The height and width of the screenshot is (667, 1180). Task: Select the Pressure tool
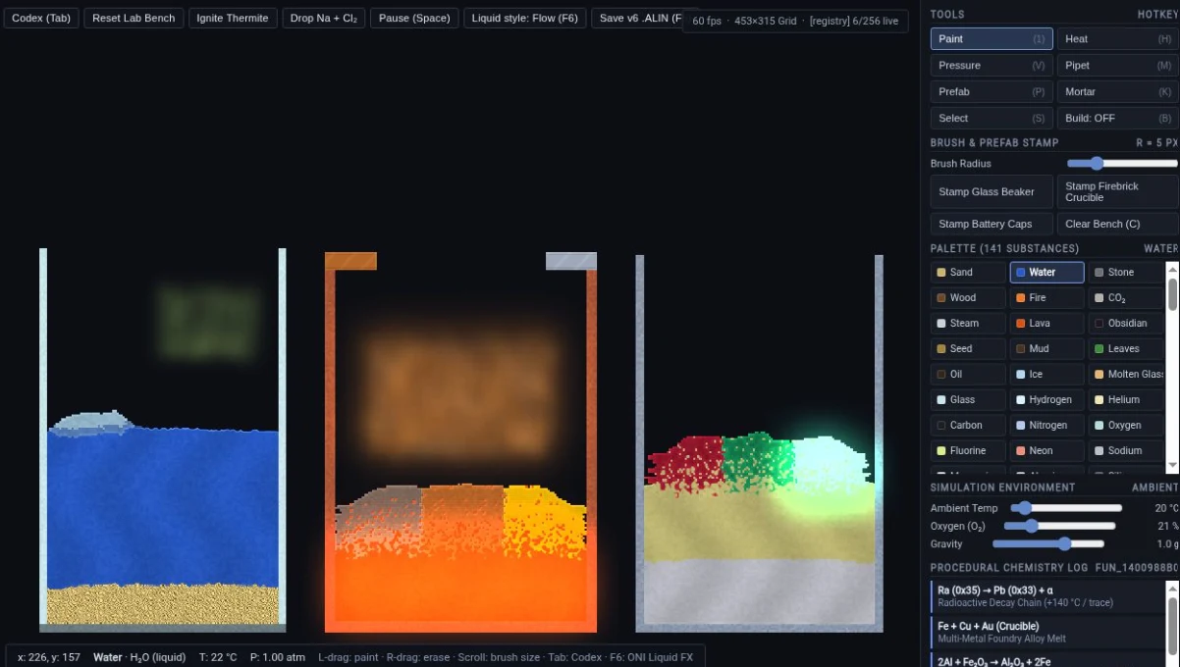(x=992, y=65)
